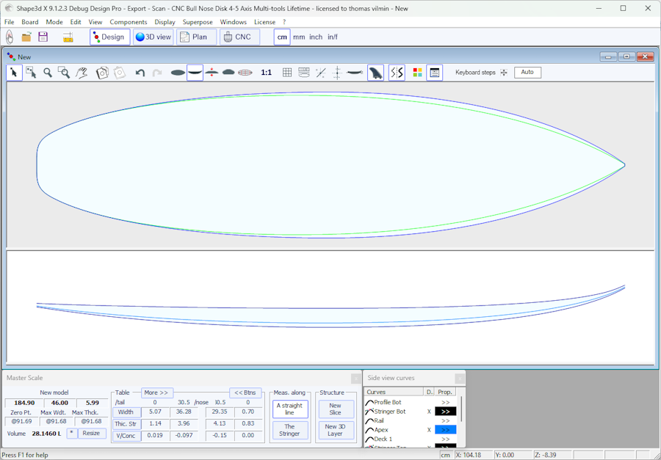Click the Resize button
Screen dimensions: 661x460
pos(91,433)
